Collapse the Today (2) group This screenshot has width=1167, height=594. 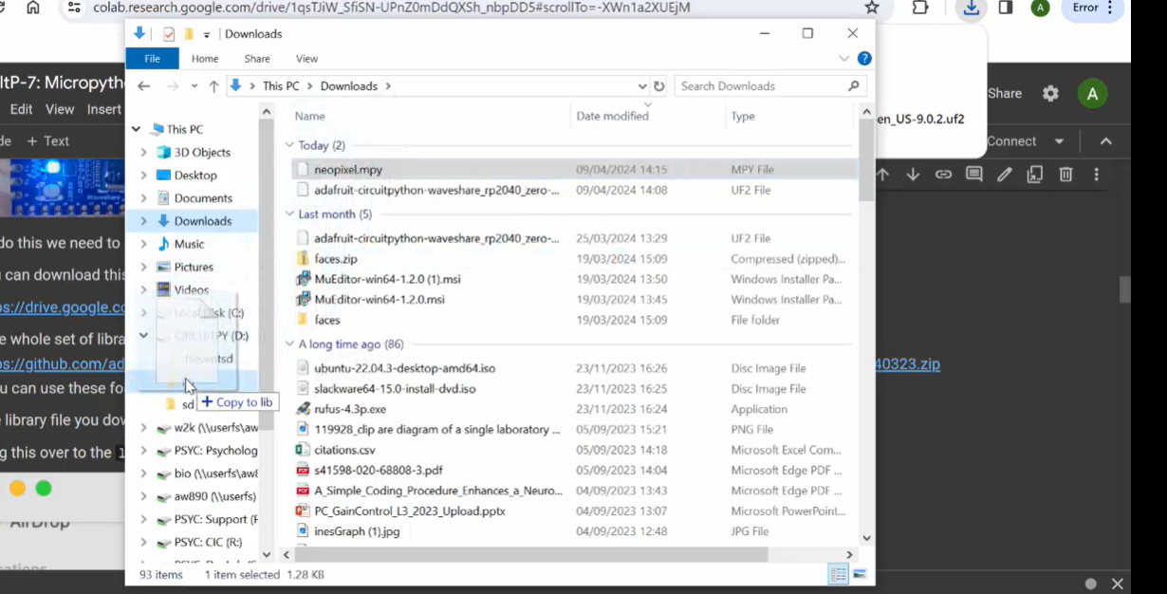(290, 145)
